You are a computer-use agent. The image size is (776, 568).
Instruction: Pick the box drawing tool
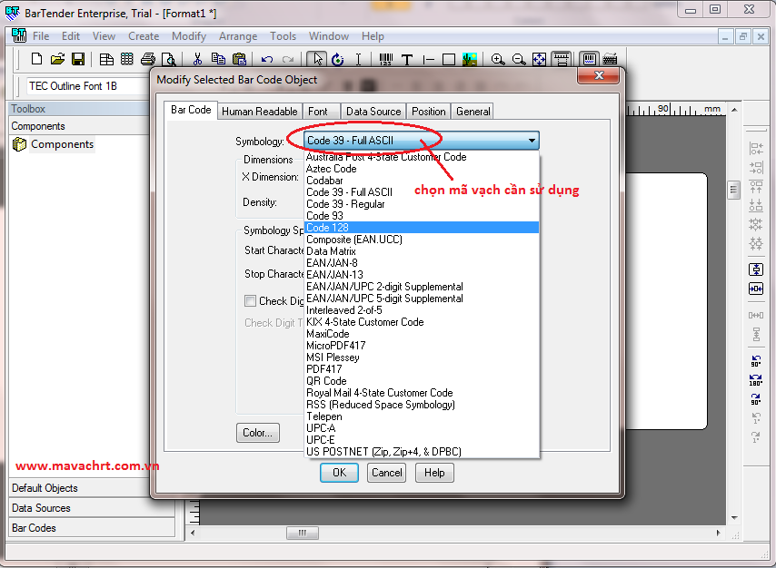tap(448, 59)
